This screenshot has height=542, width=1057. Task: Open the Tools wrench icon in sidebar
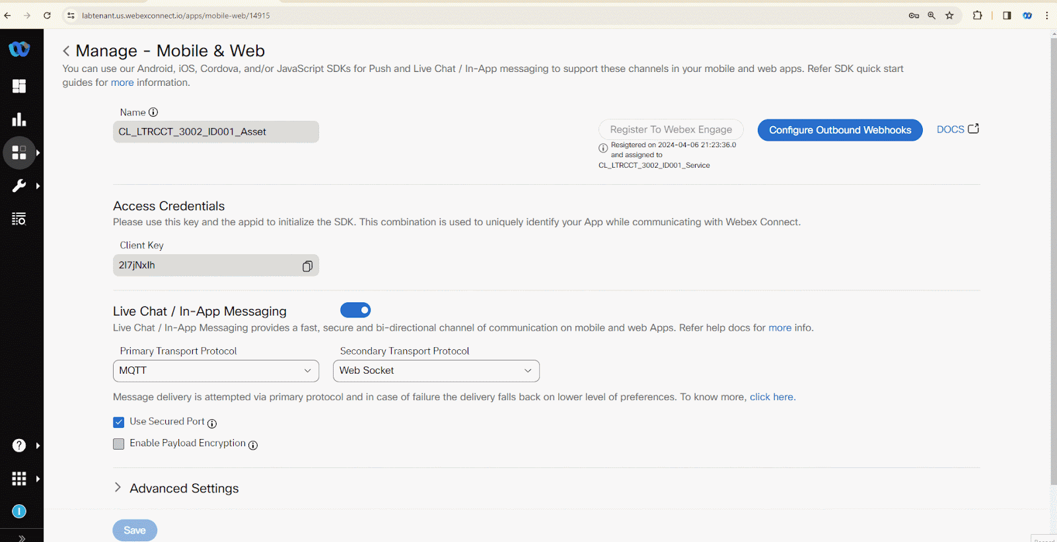[19, 186]
